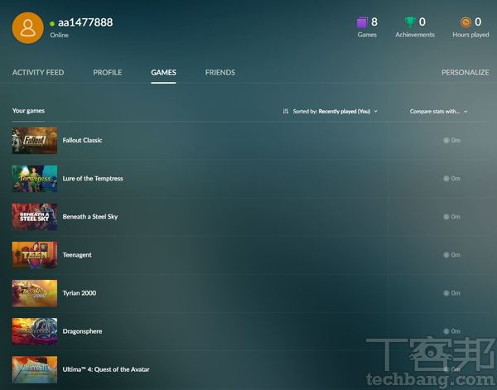
Task: Open the Dragonsphere game thumbnail
Action: click(x=35, y=331)
